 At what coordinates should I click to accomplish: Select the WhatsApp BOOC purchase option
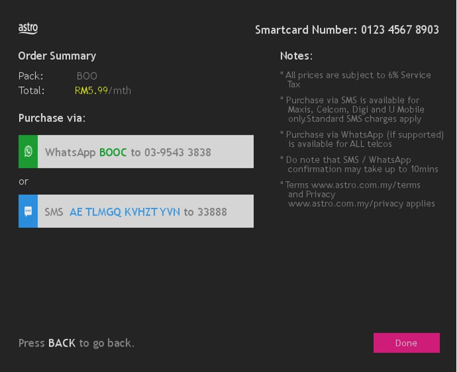coord(136,151)
